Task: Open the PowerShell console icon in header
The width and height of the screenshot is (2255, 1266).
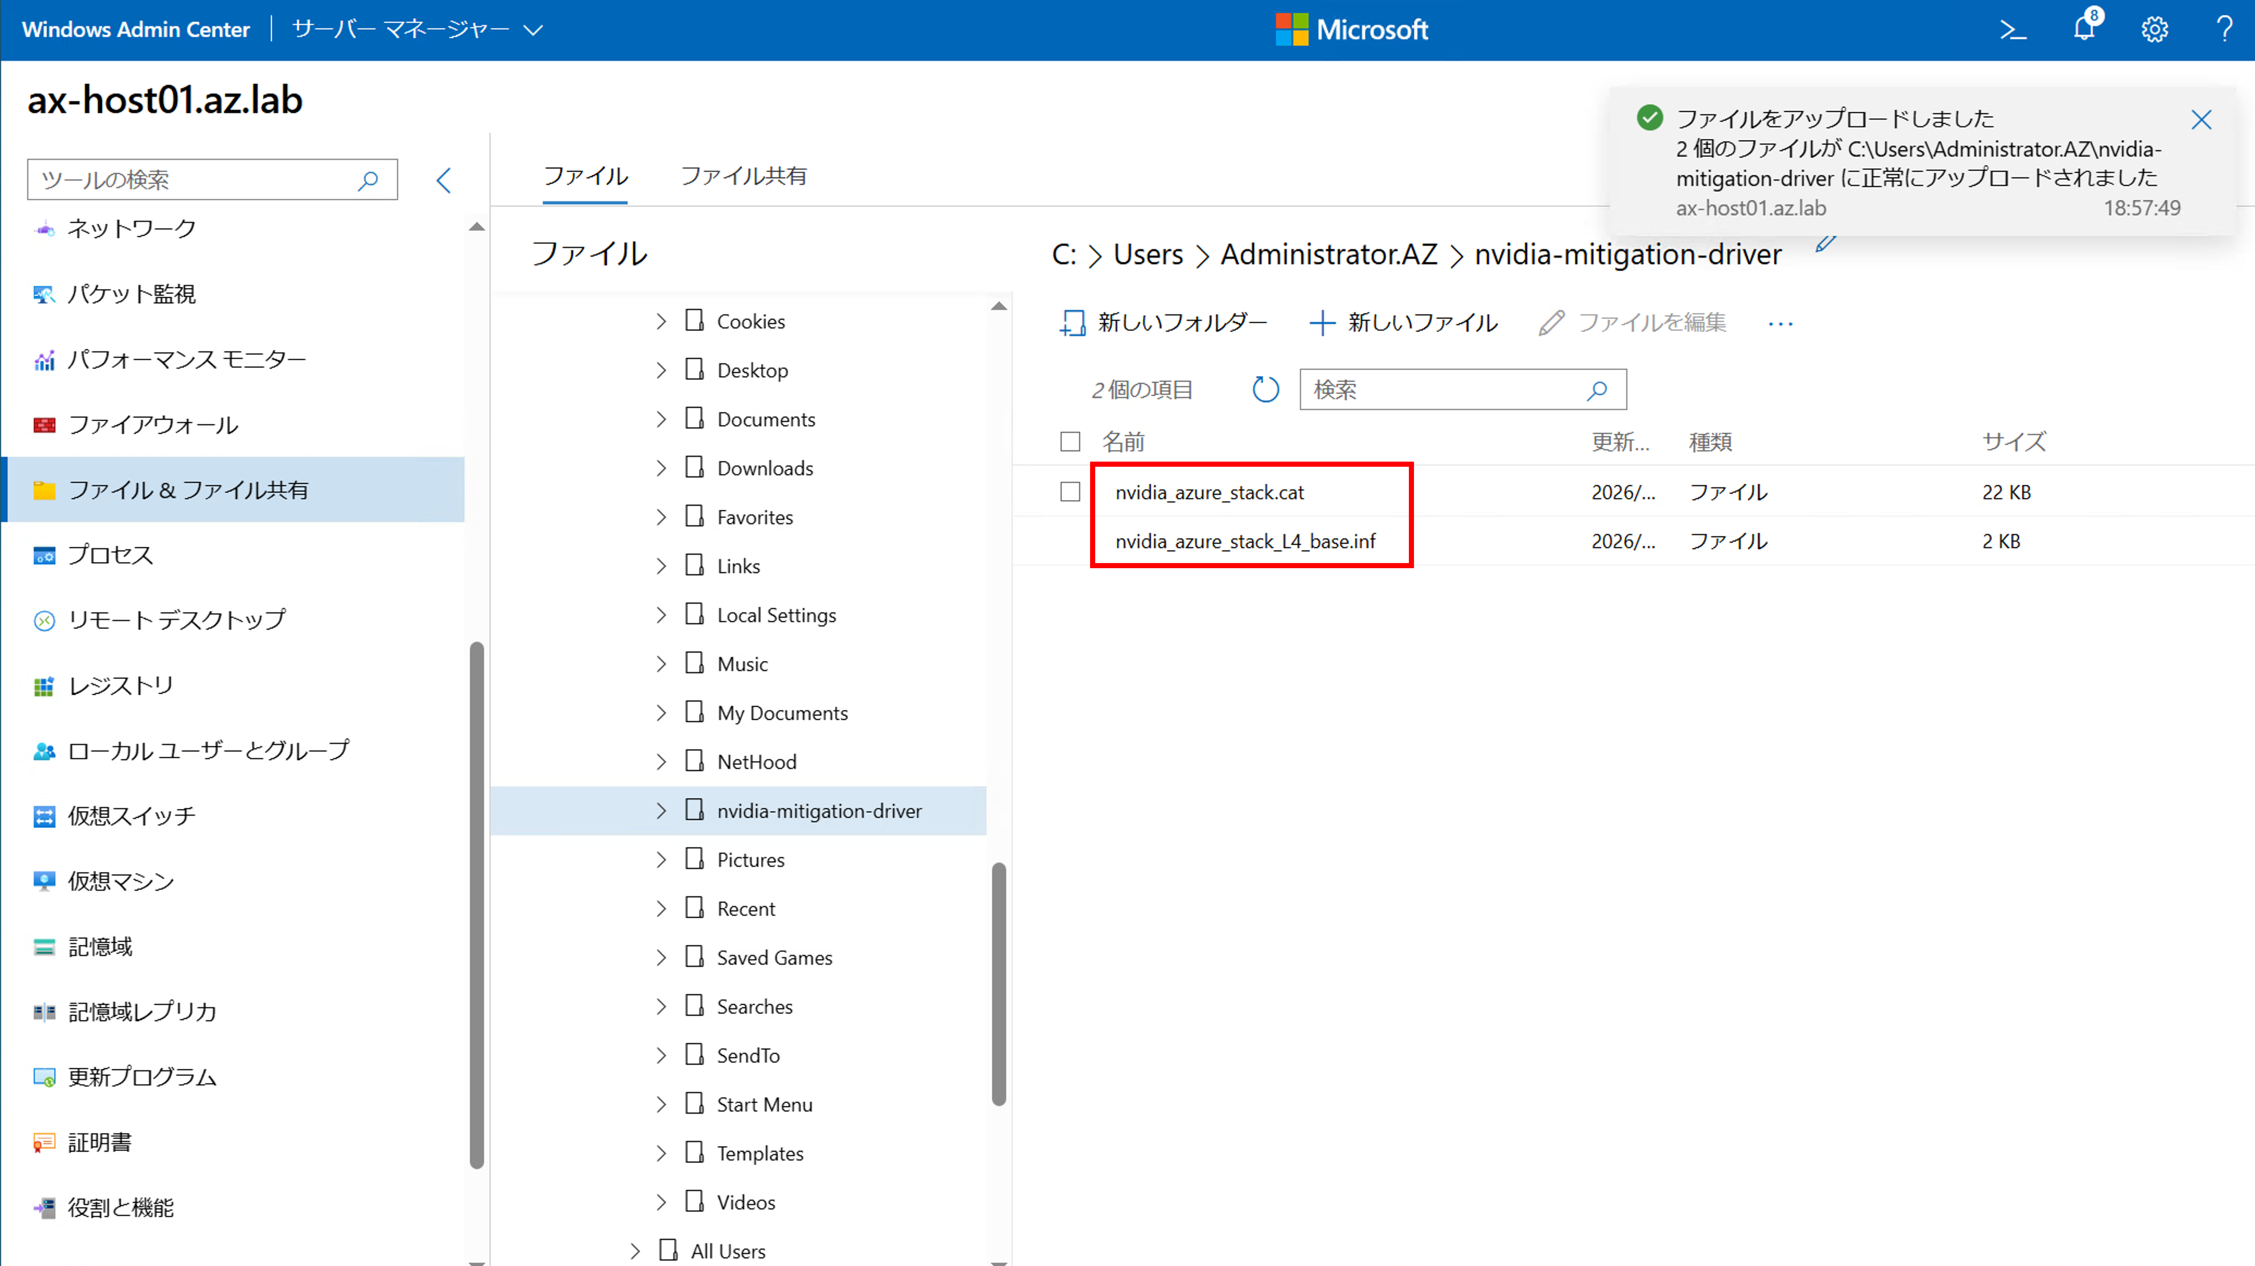Action: [x=2014, y=30]
